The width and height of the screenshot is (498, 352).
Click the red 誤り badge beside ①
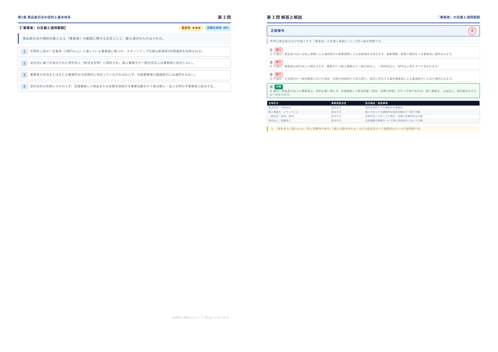point(279,50)
